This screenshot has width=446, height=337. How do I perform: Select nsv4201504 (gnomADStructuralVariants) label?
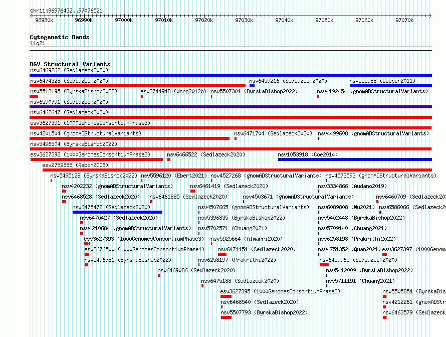tap(86, 133)
